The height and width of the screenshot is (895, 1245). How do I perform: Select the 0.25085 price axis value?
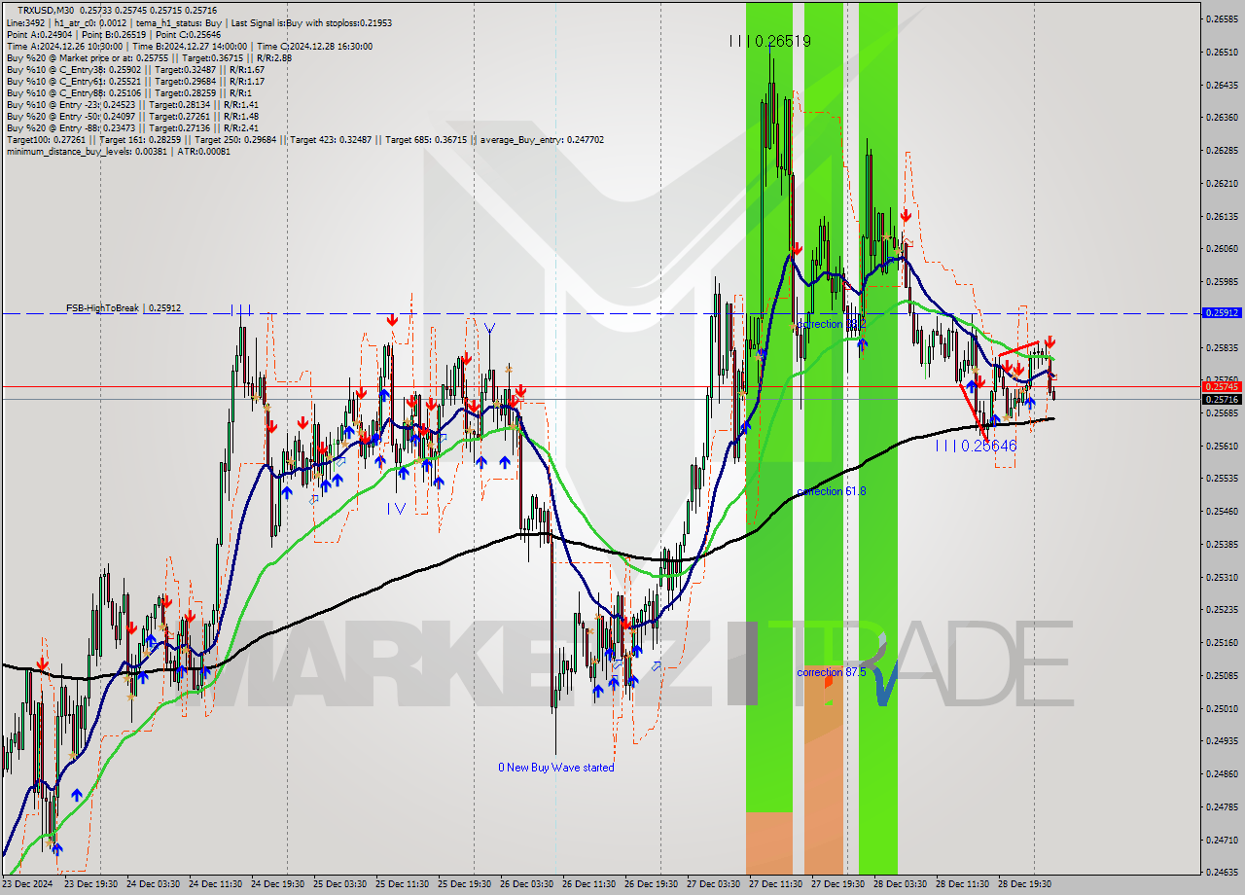[1223, 675]
